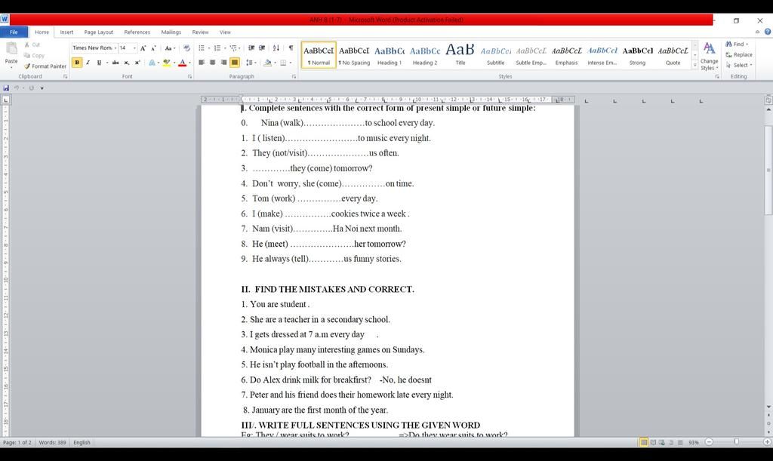Switch to the Mailings tab
773x461 pixels.
click(171, 32)
